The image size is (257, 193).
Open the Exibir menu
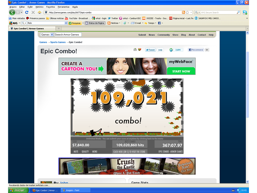[30, 7]
